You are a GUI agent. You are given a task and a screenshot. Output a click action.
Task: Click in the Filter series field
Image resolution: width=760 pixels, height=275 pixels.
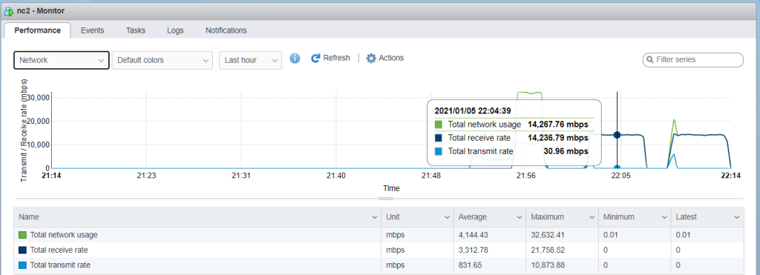click(692, 60)
